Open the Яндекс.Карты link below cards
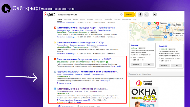The height and width of the screenshot is (107, 190). tap(147, 74)
